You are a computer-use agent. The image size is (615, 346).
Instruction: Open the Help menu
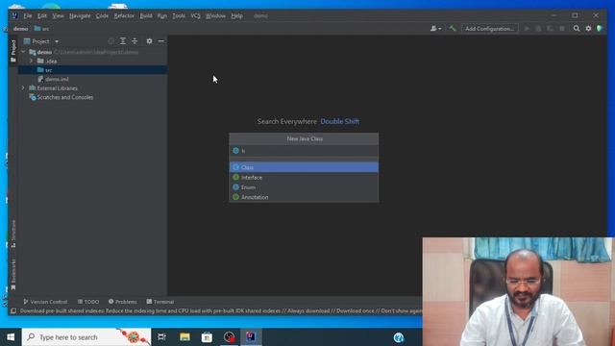pos(236,16)
